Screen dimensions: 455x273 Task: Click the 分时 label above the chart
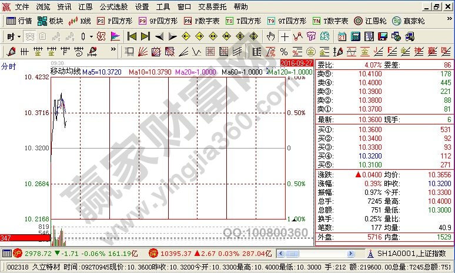(8, 66)
